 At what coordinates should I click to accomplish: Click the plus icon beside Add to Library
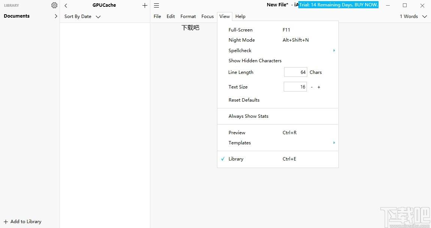(x=6, y=222)
